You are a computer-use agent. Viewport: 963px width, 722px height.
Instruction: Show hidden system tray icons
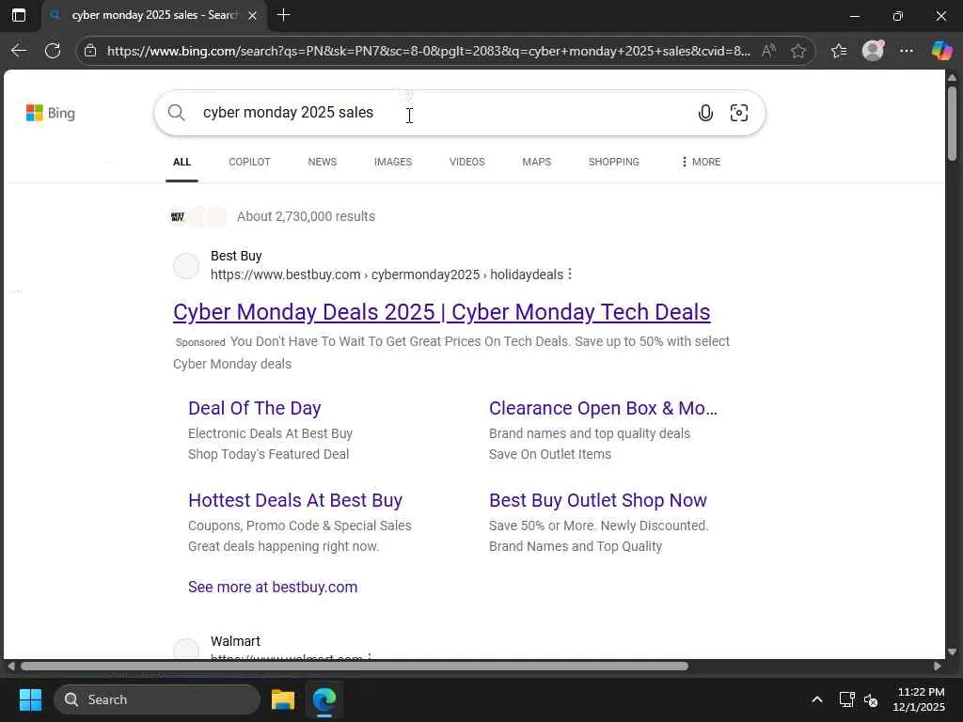pyautogui.click(x=817, y=699)
